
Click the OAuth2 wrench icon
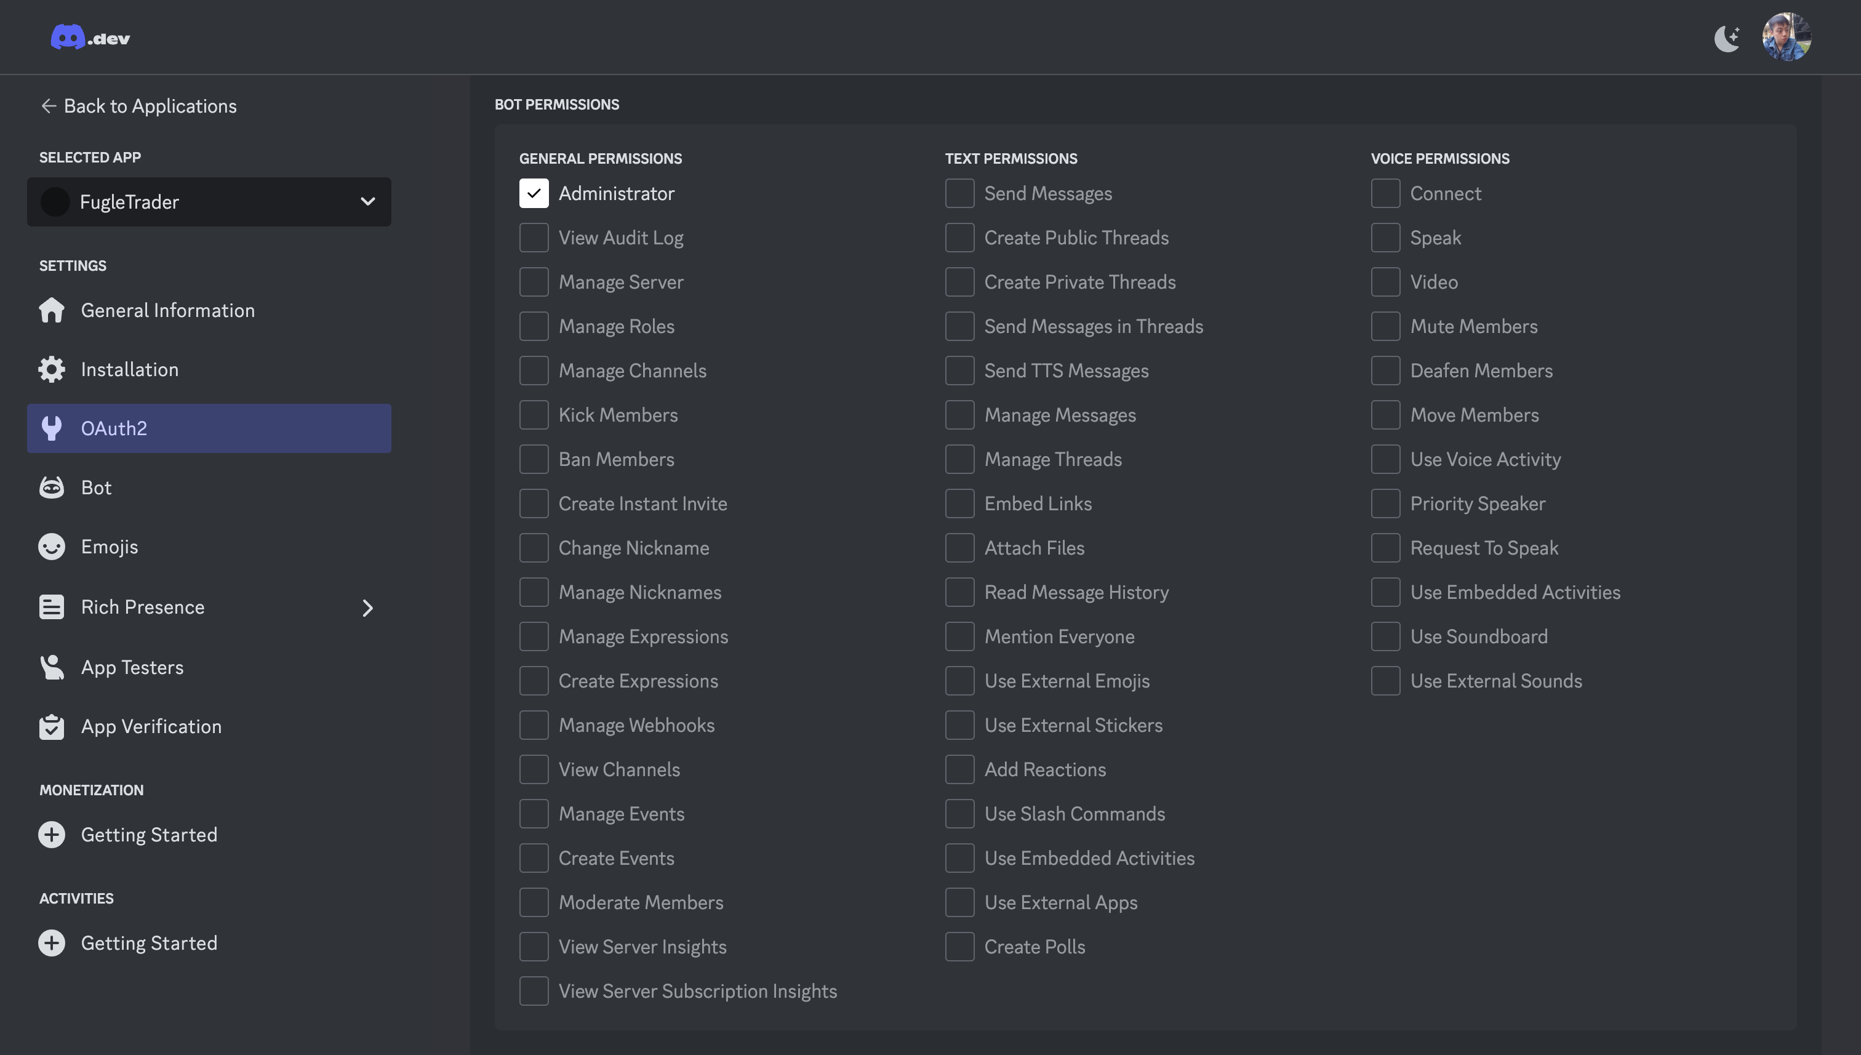pos(52,428)
